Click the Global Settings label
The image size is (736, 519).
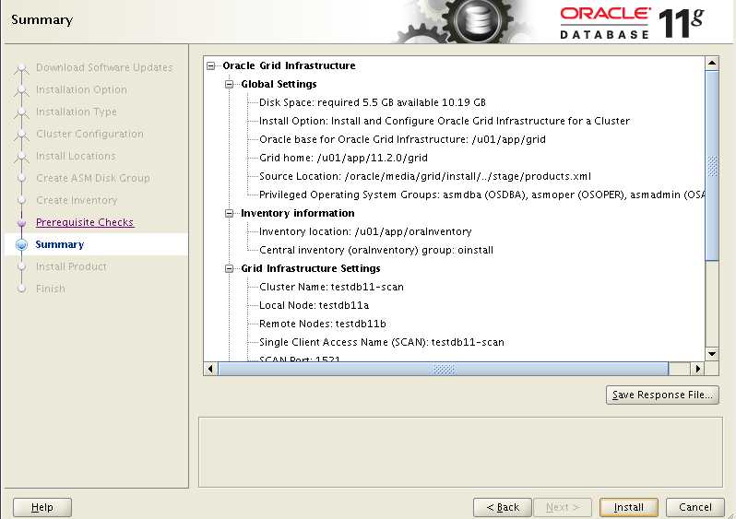click(279, 84)
